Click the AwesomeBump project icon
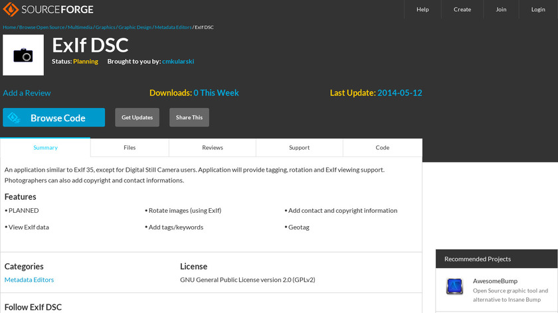 454,286
